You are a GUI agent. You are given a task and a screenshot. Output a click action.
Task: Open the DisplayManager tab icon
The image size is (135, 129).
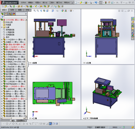pyautogui.click(x=14, y=14)
